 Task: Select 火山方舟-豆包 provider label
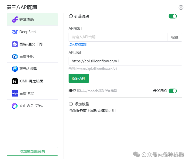(31, 106)
